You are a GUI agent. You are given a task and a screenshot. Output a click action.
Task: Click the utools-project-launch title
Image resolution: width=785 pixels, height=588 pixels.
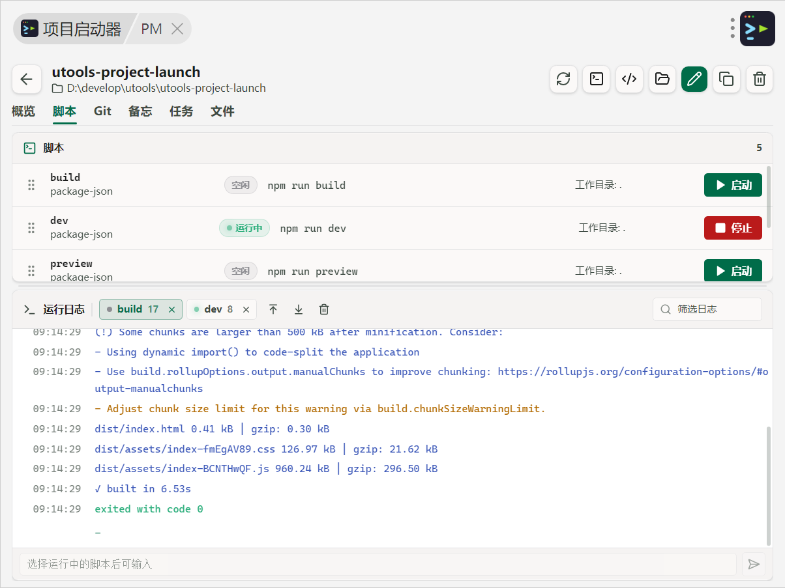tap(126, 72)
